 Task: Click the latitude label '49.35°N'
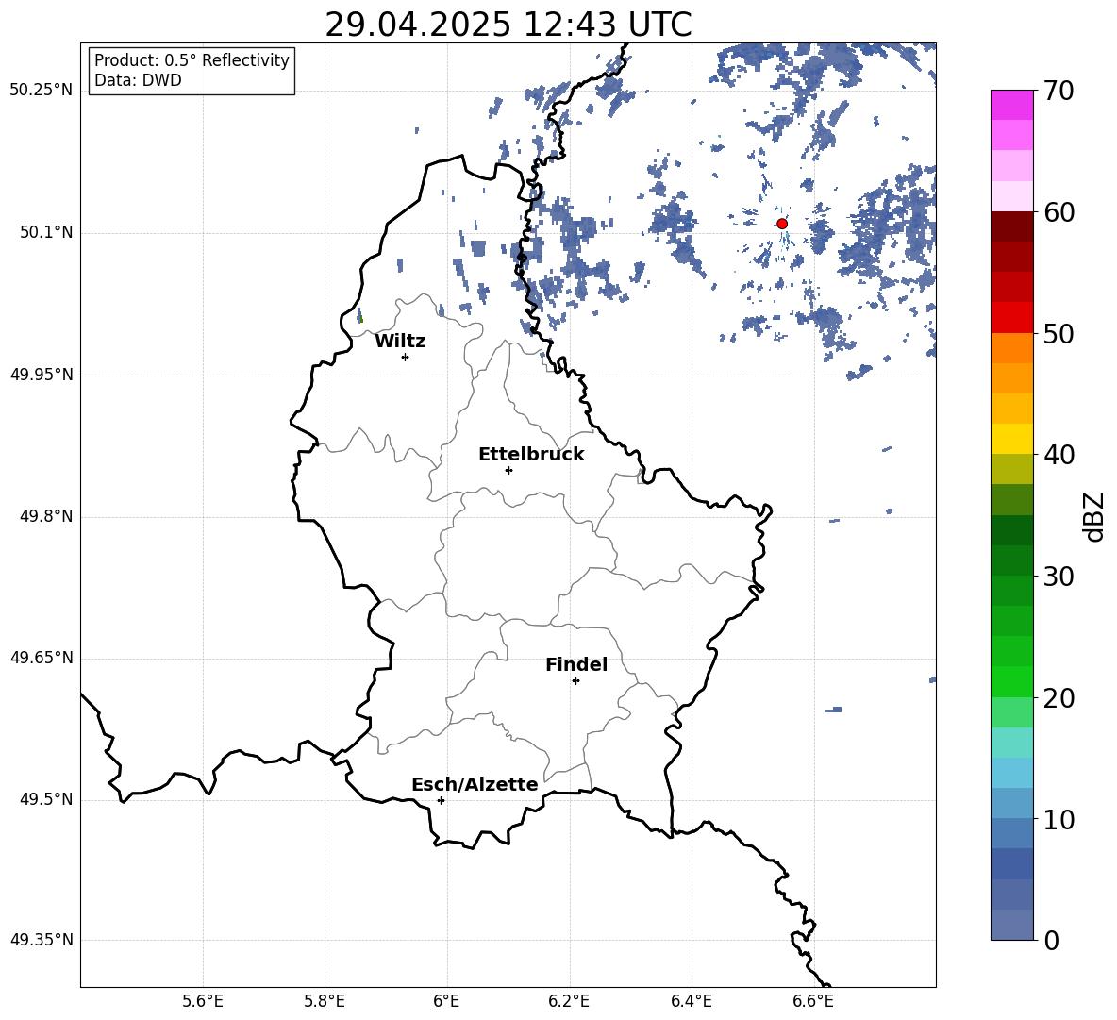coord(42,940)
